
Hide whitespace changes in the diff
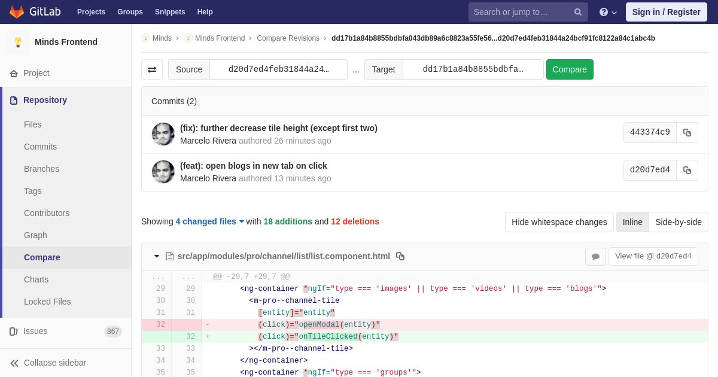coord(559,222)
